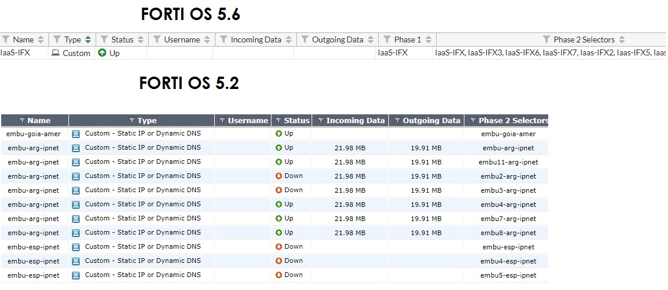This screenshot has width=668, height=290.
Task: Click the red Down icon for embu2-arg-ipnet selector row
Action: [279, 176]
